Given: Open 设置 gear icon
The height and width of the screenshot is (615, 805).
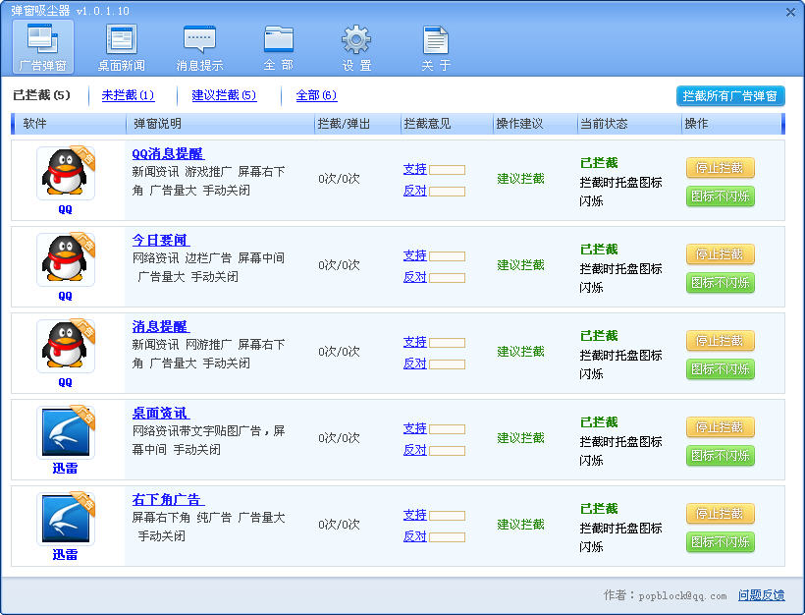Looking at the screenshot, I should pyautogui.click(x=356, y=47).
